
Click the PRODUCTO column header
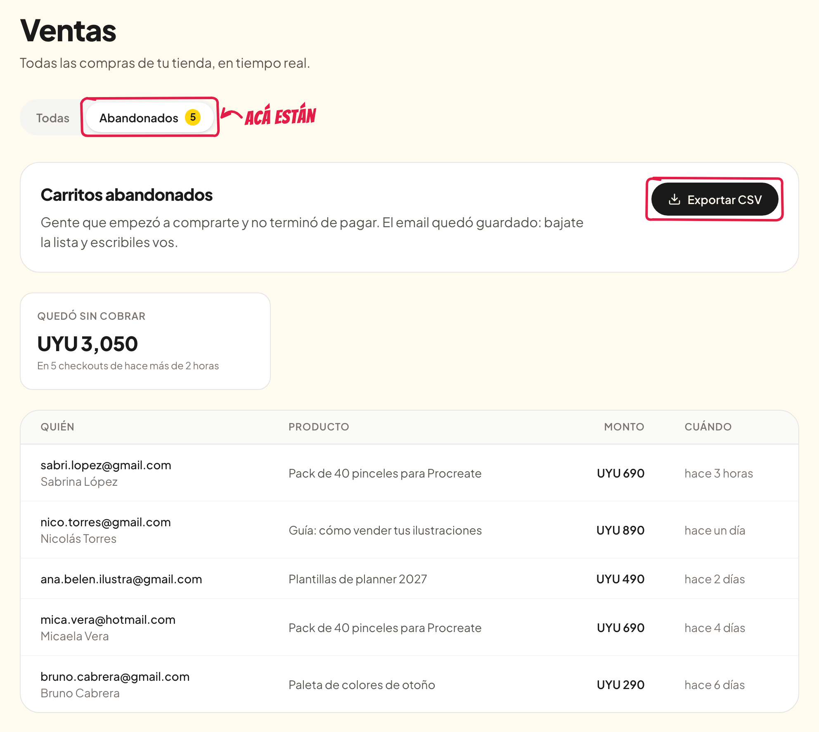click(x=319, y=427)
